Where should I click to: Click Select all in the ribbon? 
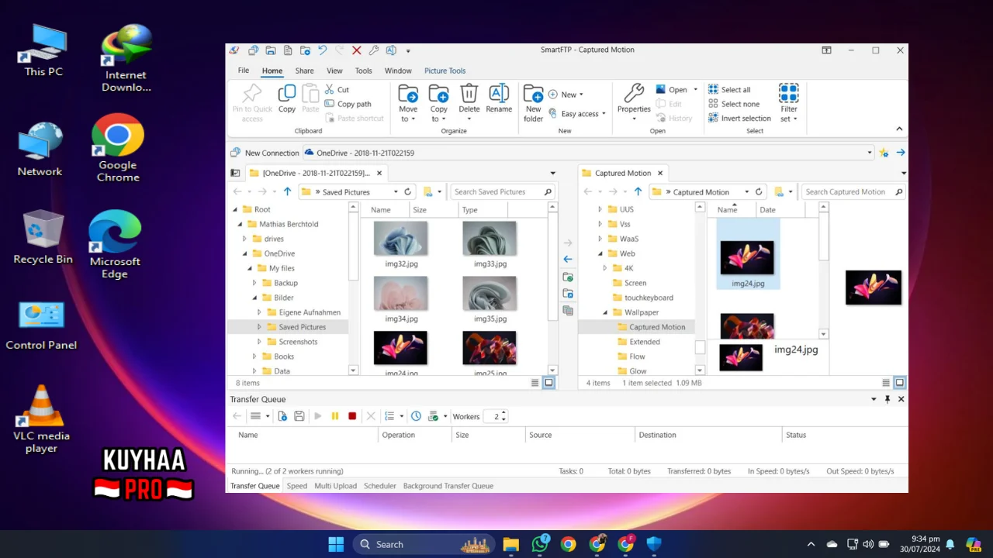(x=729, y=90)
